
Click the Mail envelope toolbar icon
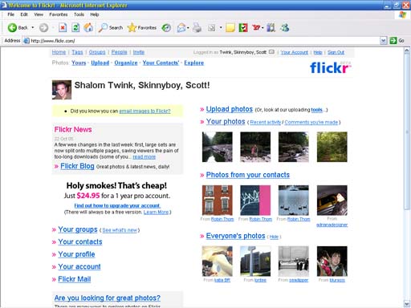[181, 27]
